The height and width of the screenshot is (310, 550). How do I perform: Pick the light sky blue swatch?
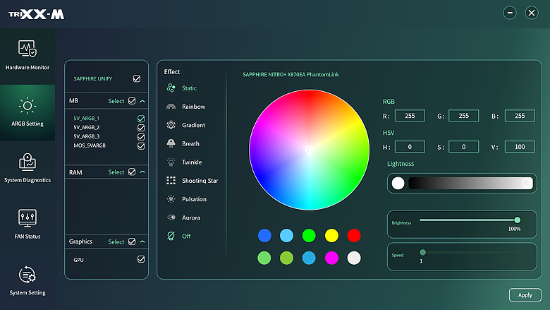pos(286,236)
